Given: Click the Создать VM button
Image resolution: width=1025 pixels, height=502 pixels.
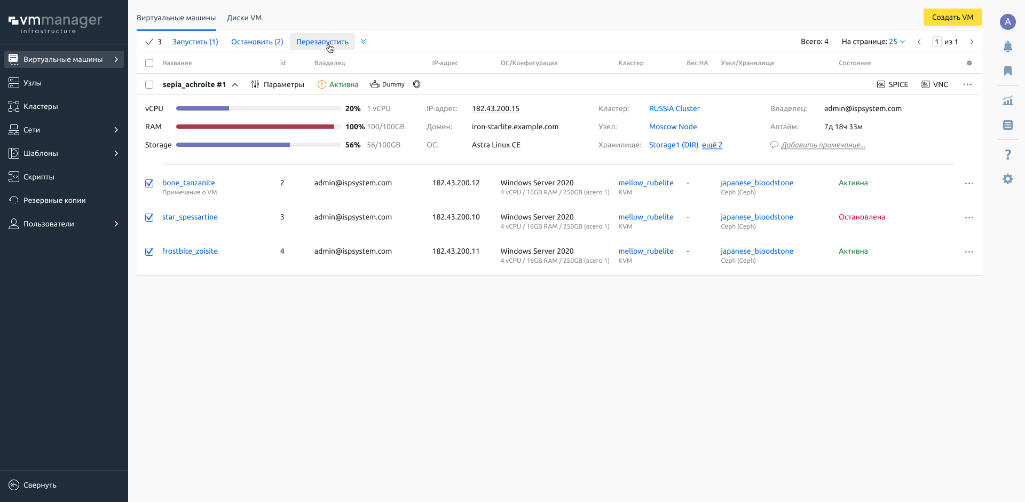Looking at the screenshot, I should coord(952,17).
